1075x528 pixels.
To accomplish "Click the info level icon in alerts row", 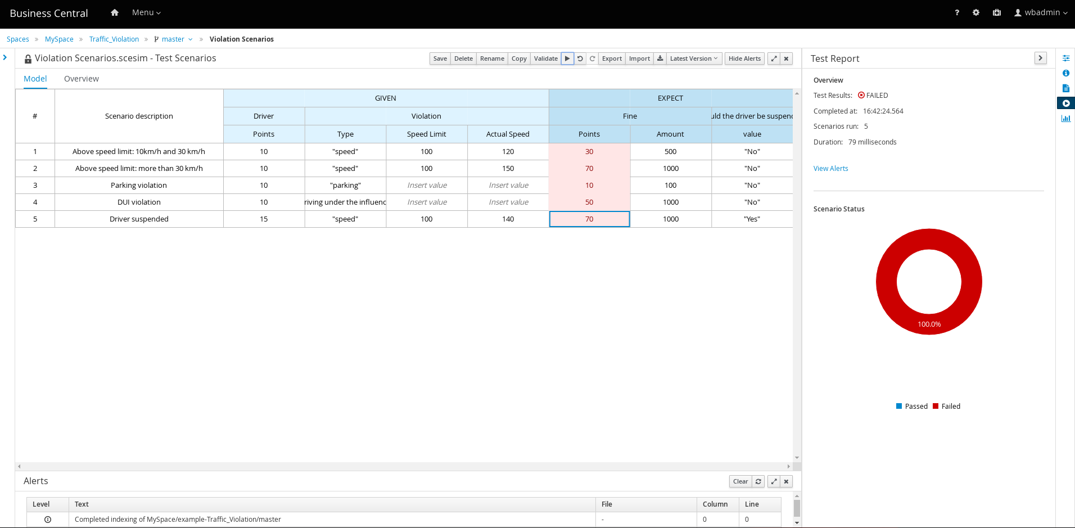I will pos(48,520).
